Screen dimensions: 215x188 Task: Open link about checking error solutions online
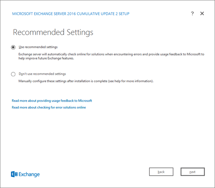coord(49,107)
